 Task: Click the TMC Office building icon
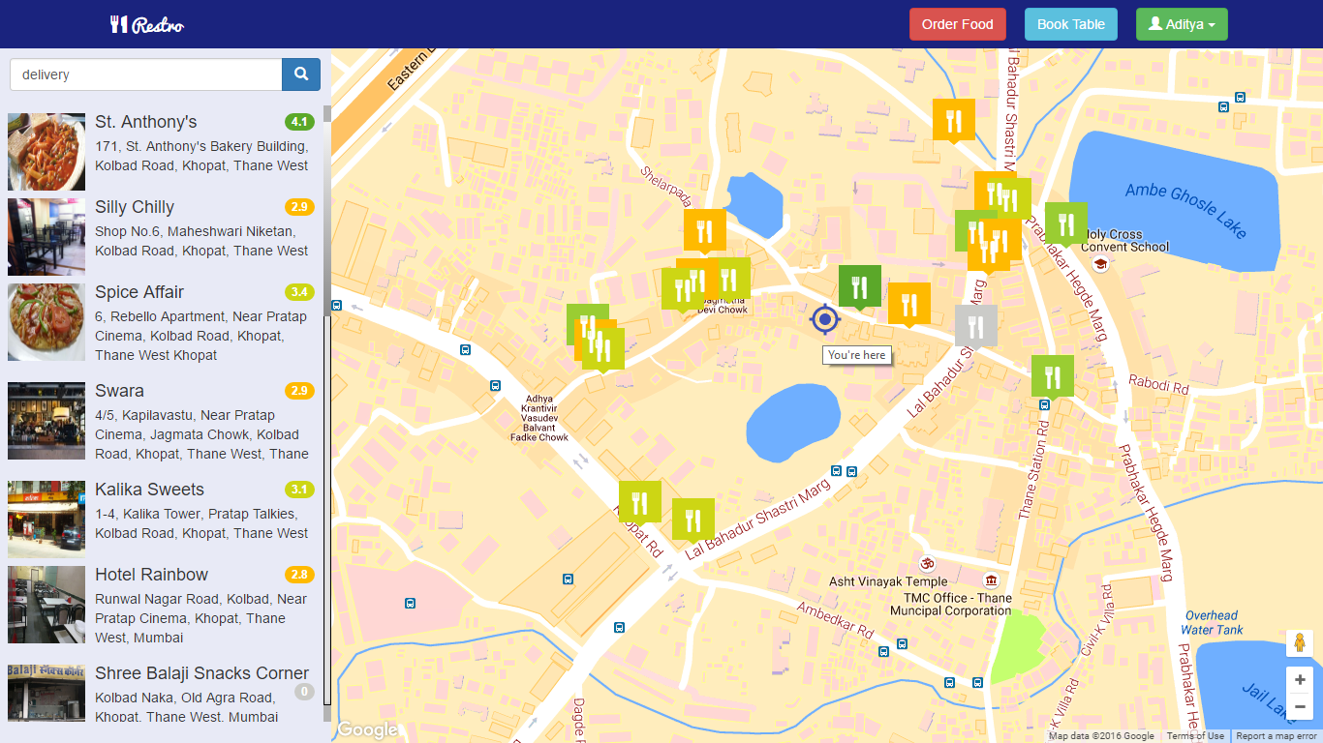point(990,580)
